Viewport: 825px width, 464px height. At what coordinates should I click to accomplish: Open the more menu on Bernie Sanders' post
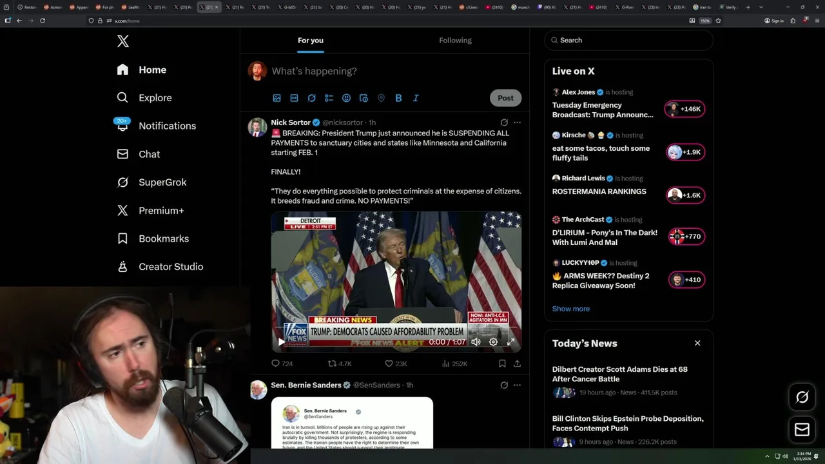517,385
